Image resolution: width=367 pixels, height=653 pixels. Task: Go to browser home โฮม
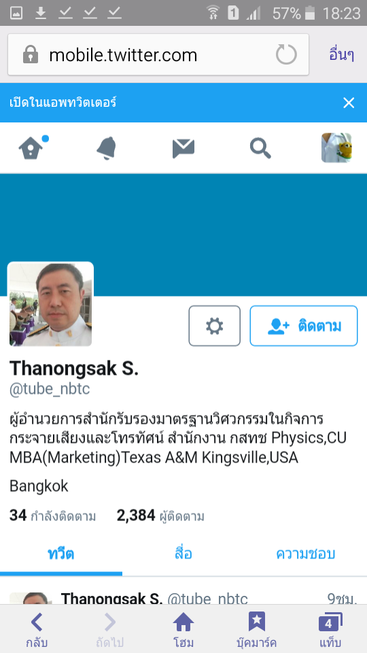click(x=183, y=630)
